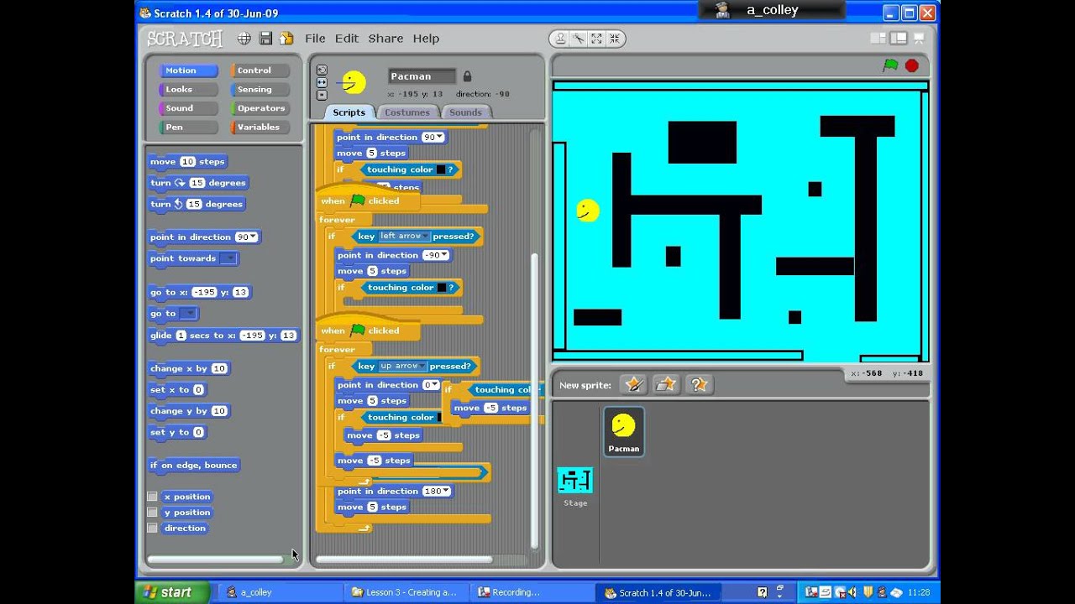Viewport: 1075px width, 604px height.
Task: Select left-right flip rotation style button
Action: point(322,82)
